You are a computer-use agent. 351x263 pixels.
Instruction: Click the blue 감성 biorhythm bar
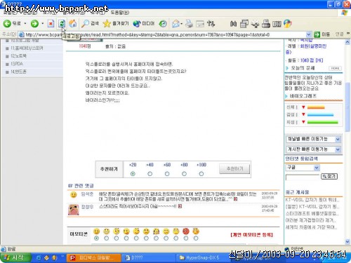[320, 114]
